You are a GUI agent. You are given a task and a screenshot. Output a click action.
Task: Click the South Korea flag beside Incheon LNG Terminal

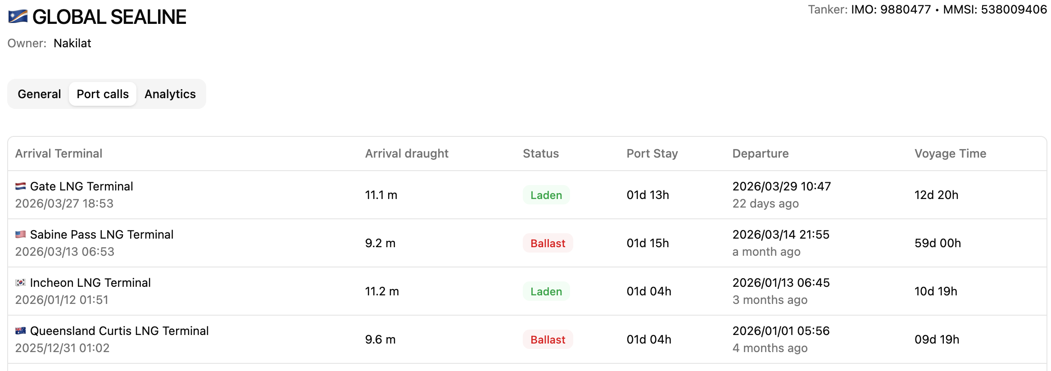click(20, 283)
